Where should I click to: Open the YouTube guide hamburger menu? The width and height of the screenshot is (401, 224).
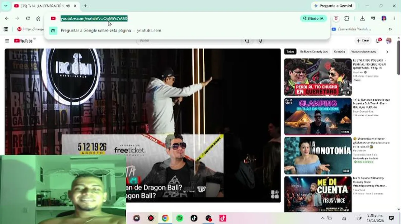pyautogui.click(x=7, y=41)
